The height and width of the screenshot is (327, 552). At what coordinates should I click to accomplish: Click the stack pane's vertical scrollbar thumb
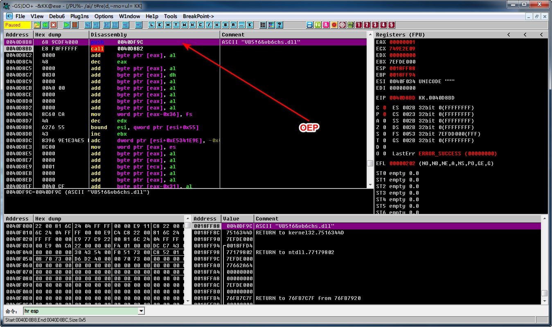tap(544, 293)
